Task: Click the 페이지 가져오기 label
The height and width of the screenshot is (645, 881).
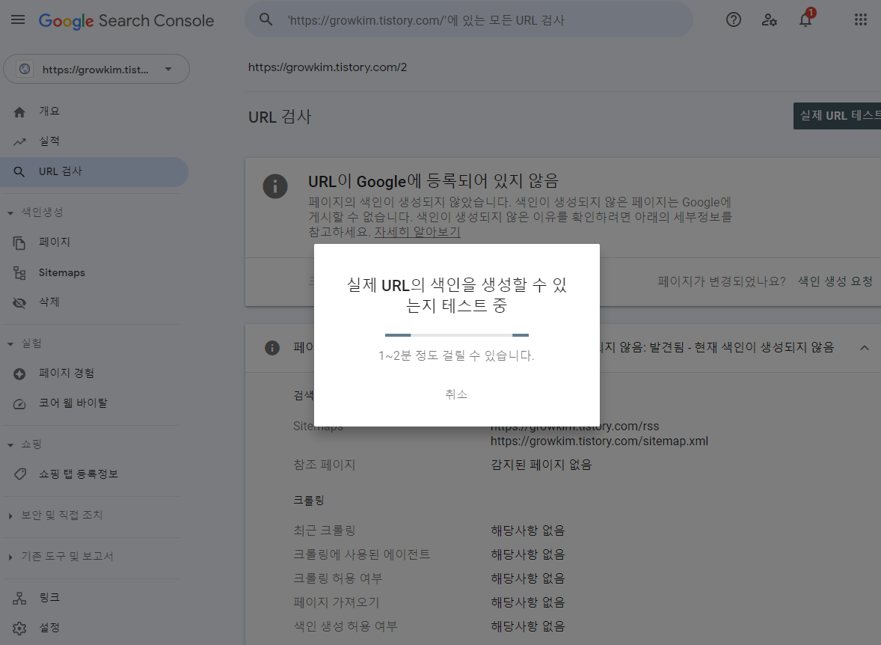Action: coord(337,602)
